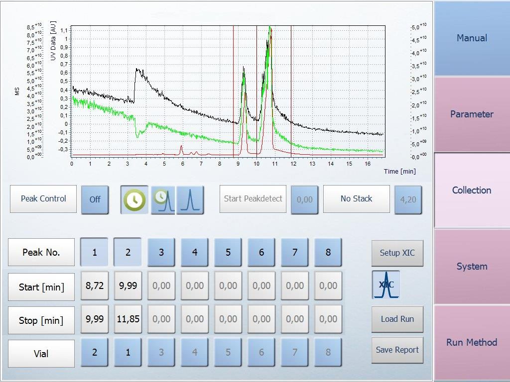Select the clock time-based collection icon

tap(134, 200)
